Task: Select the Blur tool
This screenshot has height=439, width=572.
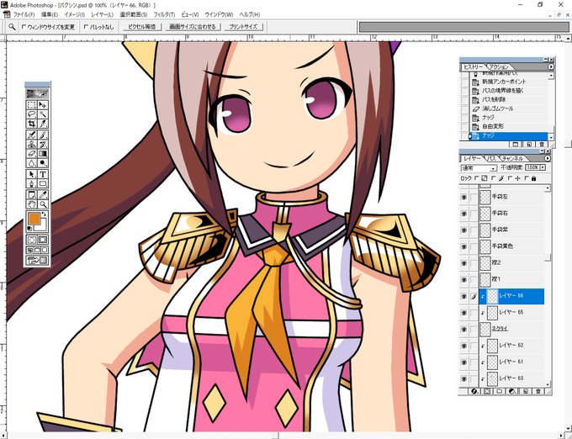Action: pyautogui.click(x=32, y=163)
